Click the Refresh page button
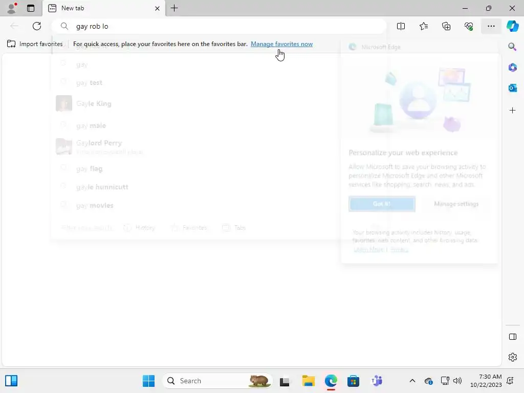This screenshot has height=393, width=524. coord(37,26)
